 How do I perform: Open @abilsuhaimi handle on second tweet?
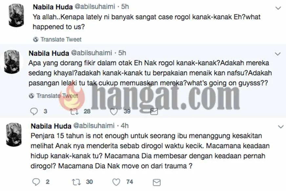click(x=92, y=53)
